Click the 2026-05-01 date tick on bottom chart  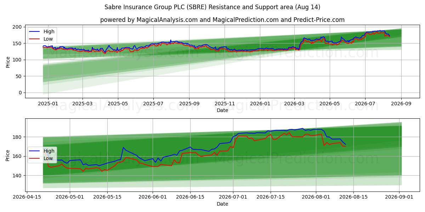(70, 198)
